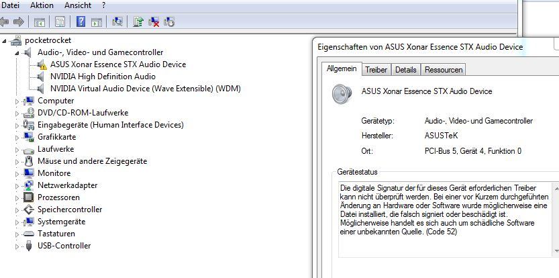Collapse Audio-, Video- und Gamecontroller category
Screen dimensions: 559x278
click(x=17, y=53)
